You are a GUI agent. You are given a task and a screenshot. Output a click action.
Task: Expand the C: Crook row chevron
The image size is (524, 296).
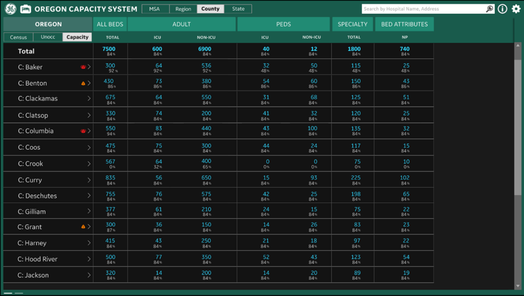(x=89, y=164)
